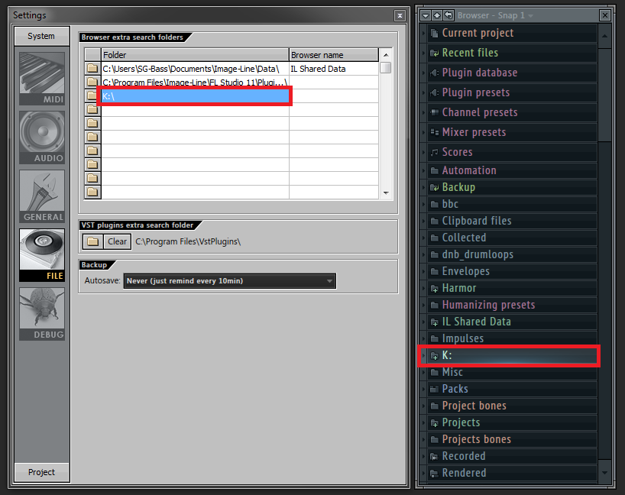The height and width of the screenshot is (495, 625).
Task: Click folder icon for Image-Line Data row
Action: (92, 69)
